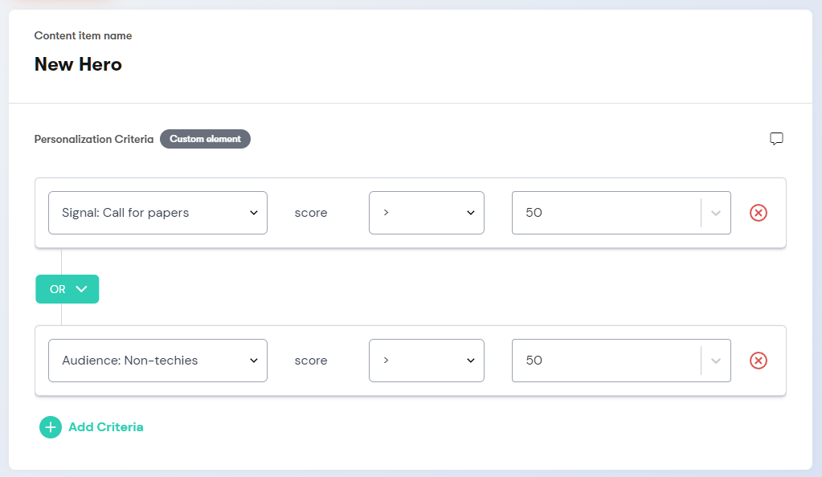This screenshot has height=477, width=822.
Task: Click the score label in Signal row
Action: tap(311, 213)
